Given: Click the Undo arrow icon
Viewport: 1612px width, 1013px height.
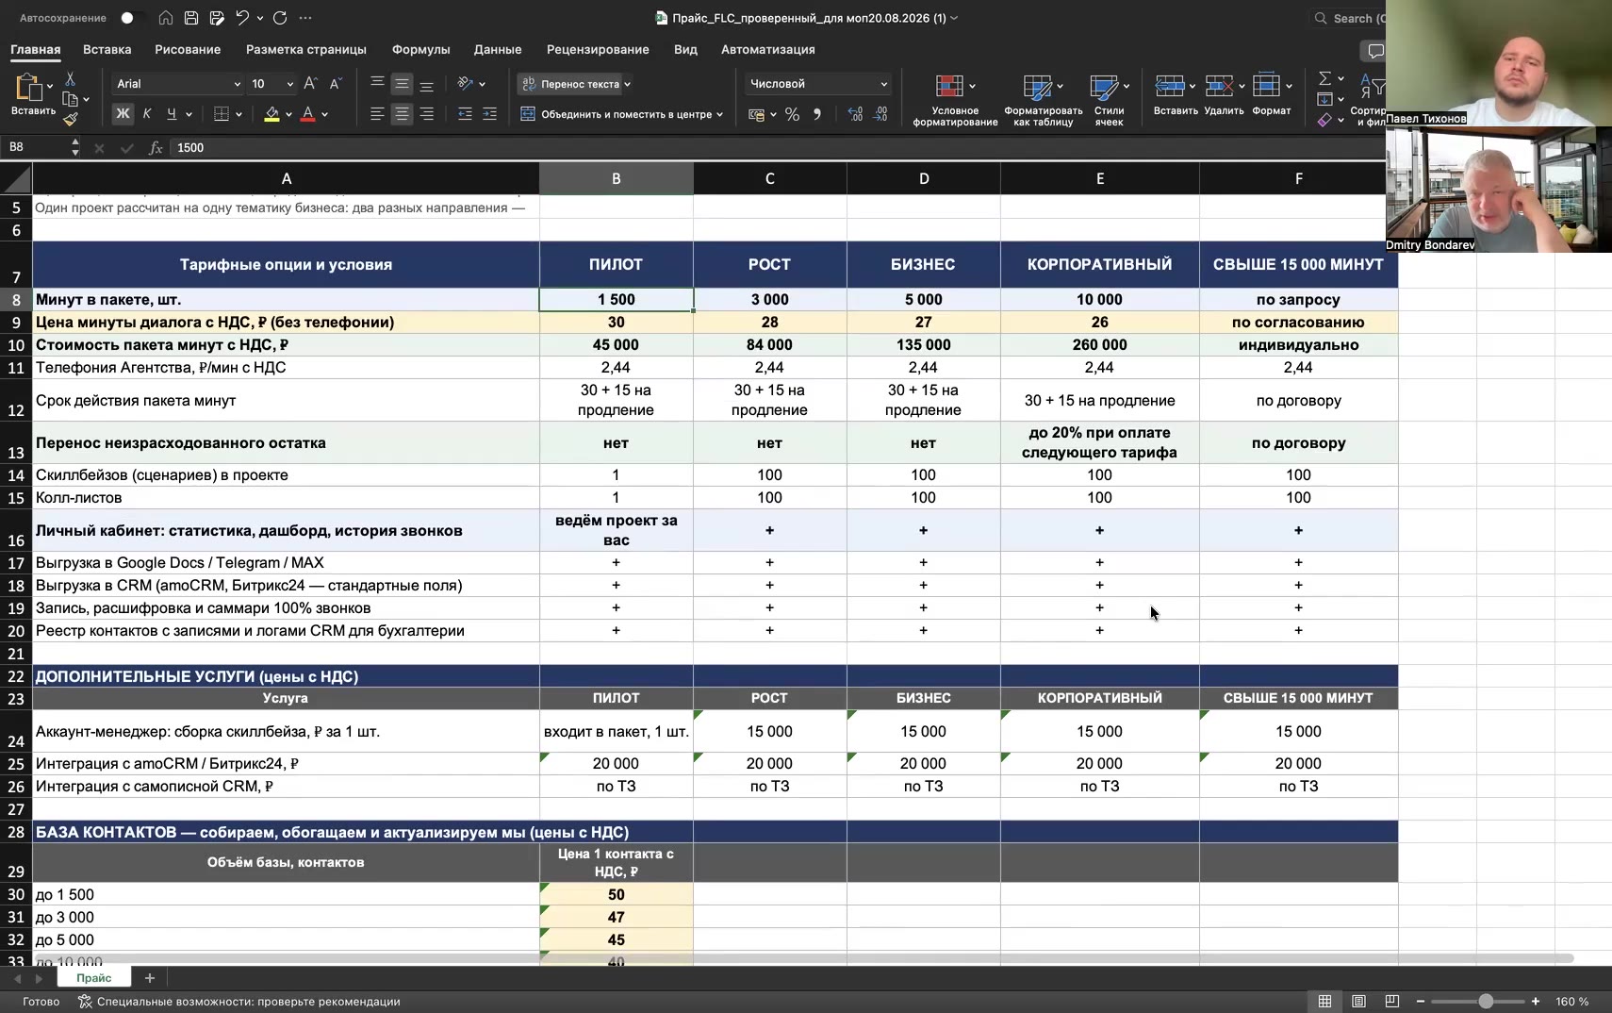Looking at the screenshot, I should click(242, 18).
